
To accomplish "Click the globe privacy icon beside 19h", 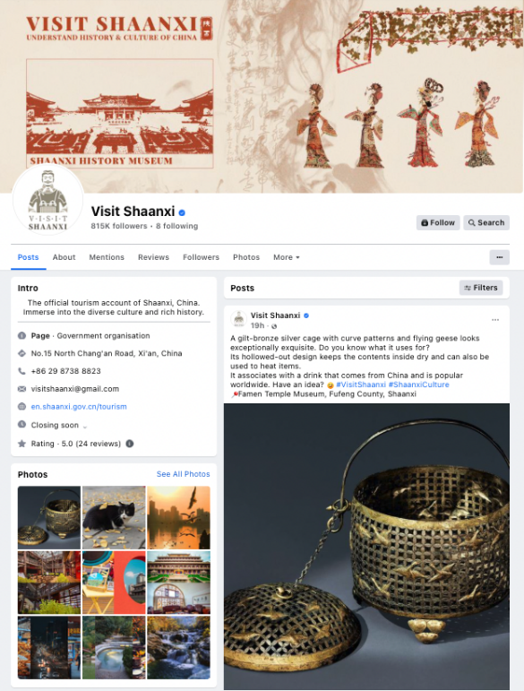I will (274, 326).
